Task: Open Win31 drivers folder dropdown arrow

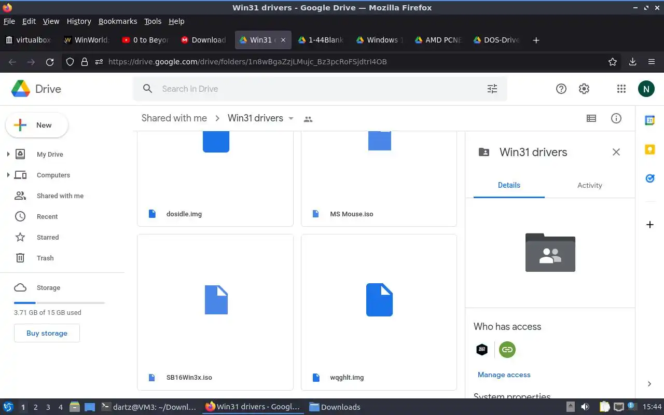Action: point(291,118)
